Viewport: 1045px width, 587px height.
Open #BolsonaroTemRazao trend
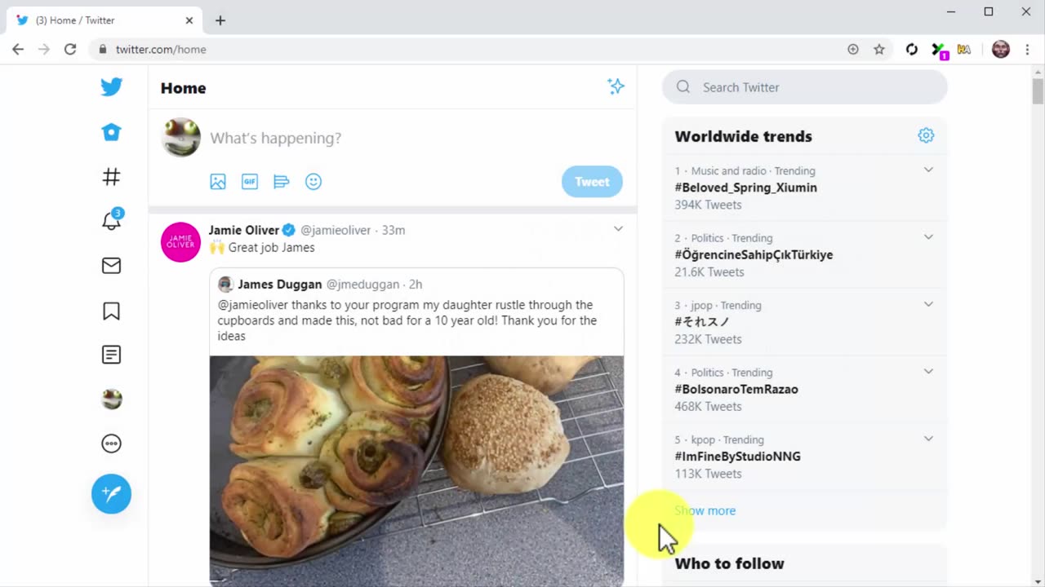(736, 389)
